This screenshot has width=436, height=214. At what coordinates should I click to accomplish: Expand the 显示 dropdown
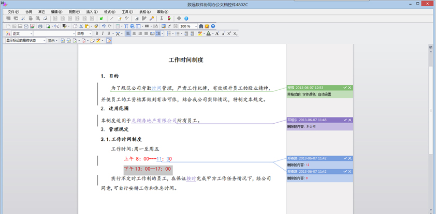tap(52, 41)
